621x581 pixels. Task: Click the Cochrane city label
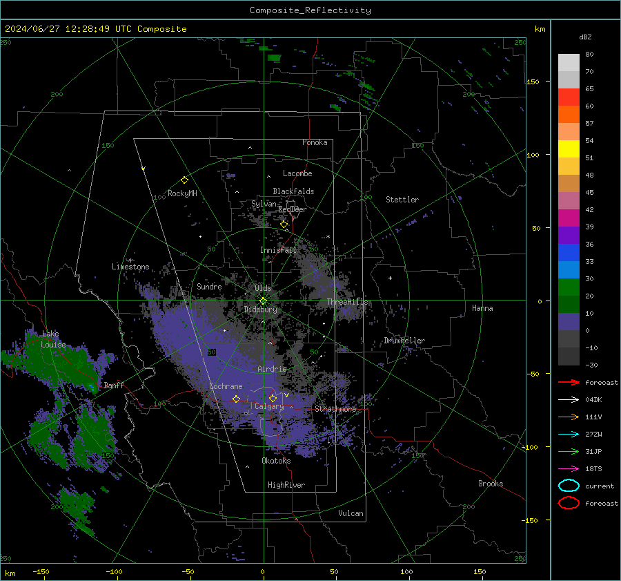[226, 386]
